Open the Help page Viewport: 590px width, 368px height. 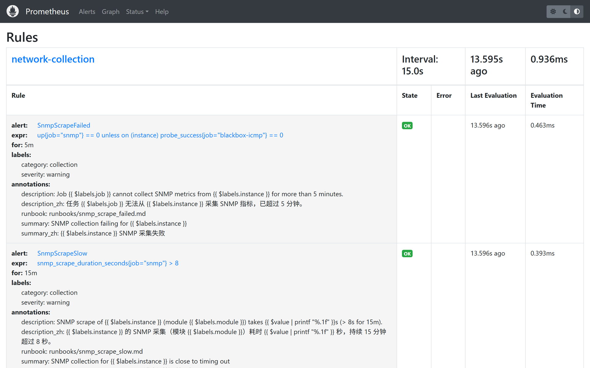(x=162, y=12)
